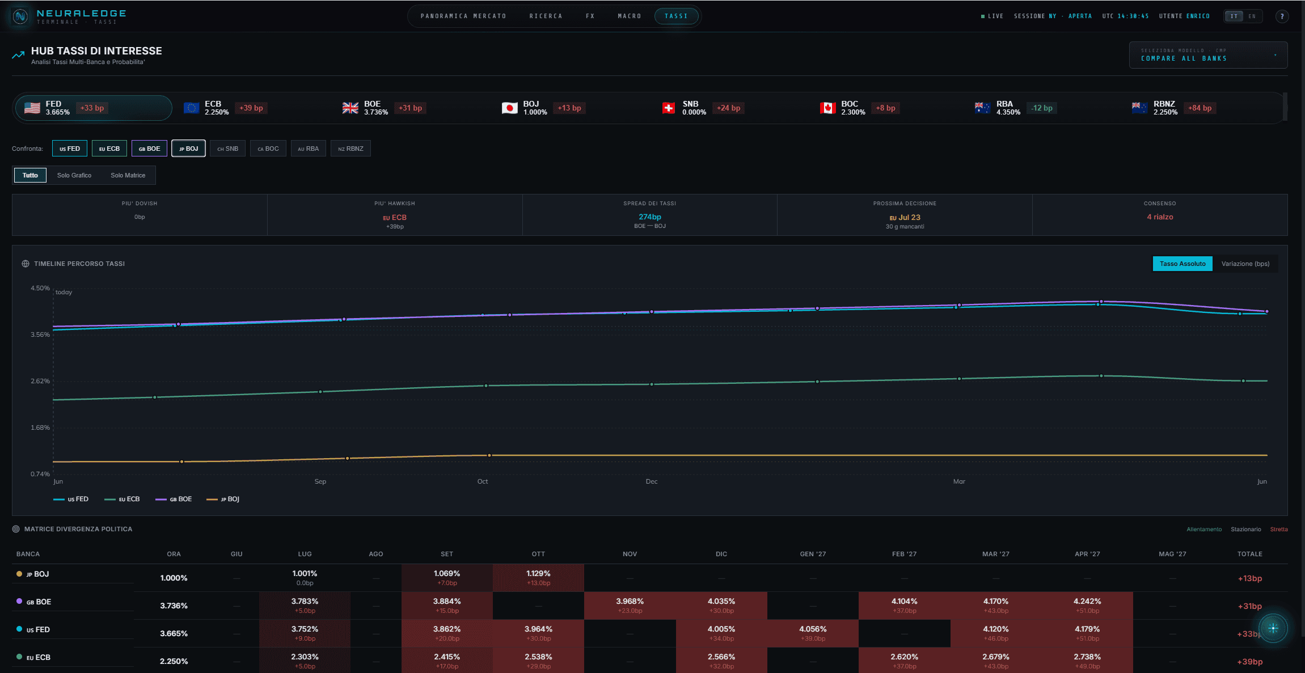The image size is (1305, 673).
Task: Click the yellow dot beside JP BOJ in the matrix
Action: click(19, 574)
